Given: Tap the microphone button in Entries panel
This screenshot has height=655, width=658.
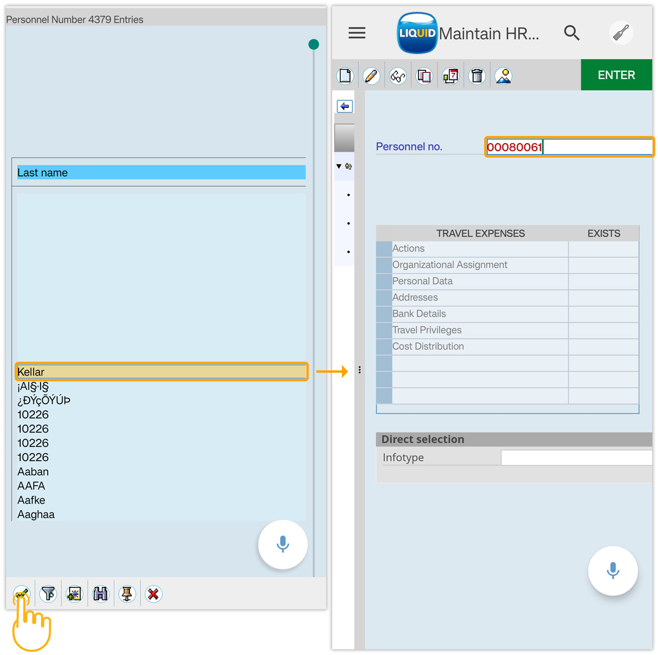Looking at the screenshot, I should point(283,545).
